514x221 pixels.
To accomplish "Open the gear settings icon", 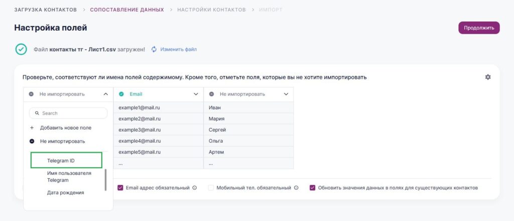I will coord(488,77).
